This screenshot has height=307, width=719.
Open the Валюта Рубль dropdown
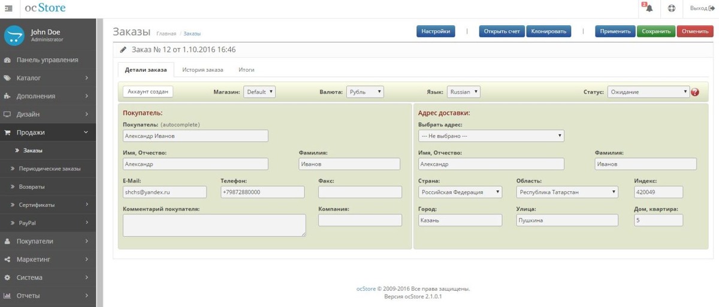click(365, 92)
